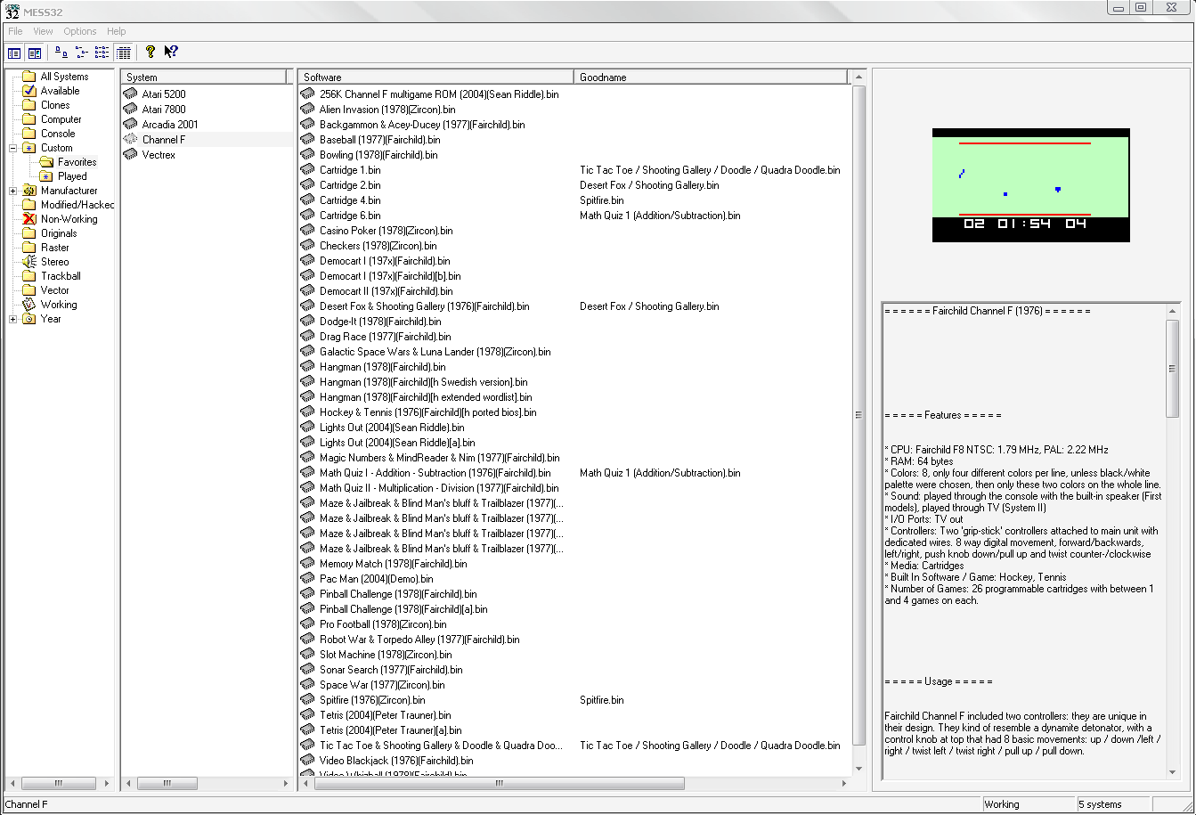Select the All Systems folder icon

pos(29,77)
